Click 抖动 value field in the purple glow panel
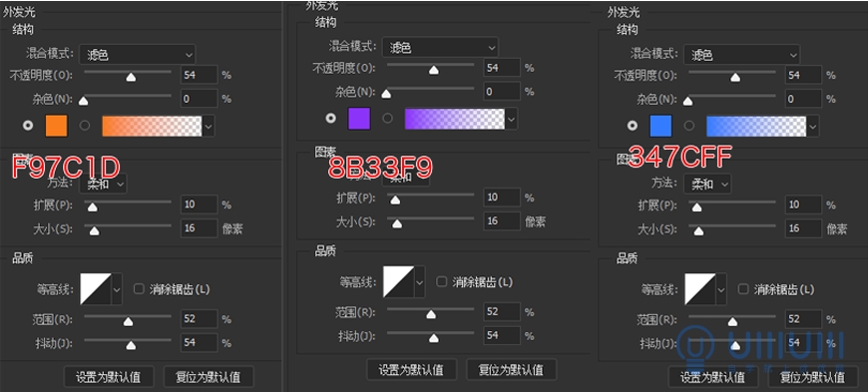 (502, 335)
